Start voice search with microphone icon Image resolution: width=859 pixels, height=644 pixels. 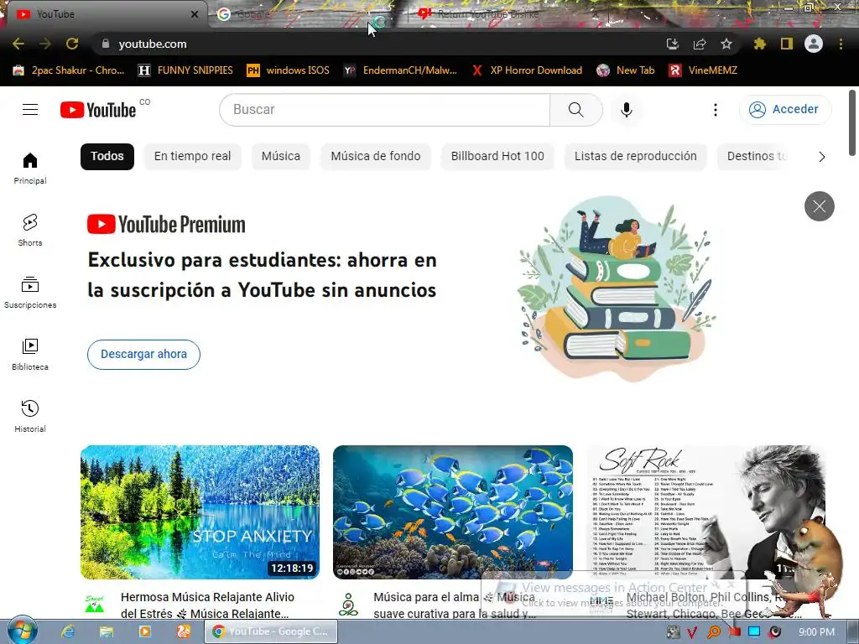pos(626,110)
